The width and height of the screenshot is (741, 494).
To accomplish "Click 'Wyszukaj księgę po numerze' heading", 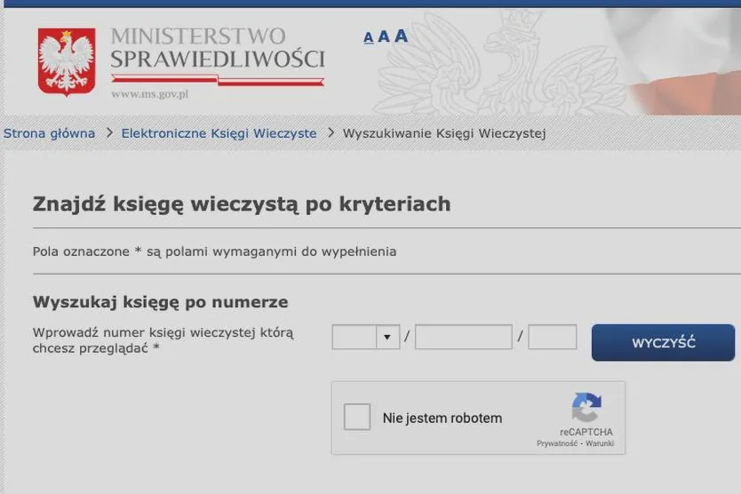I will pyautogui.click(x=160, y=301).
